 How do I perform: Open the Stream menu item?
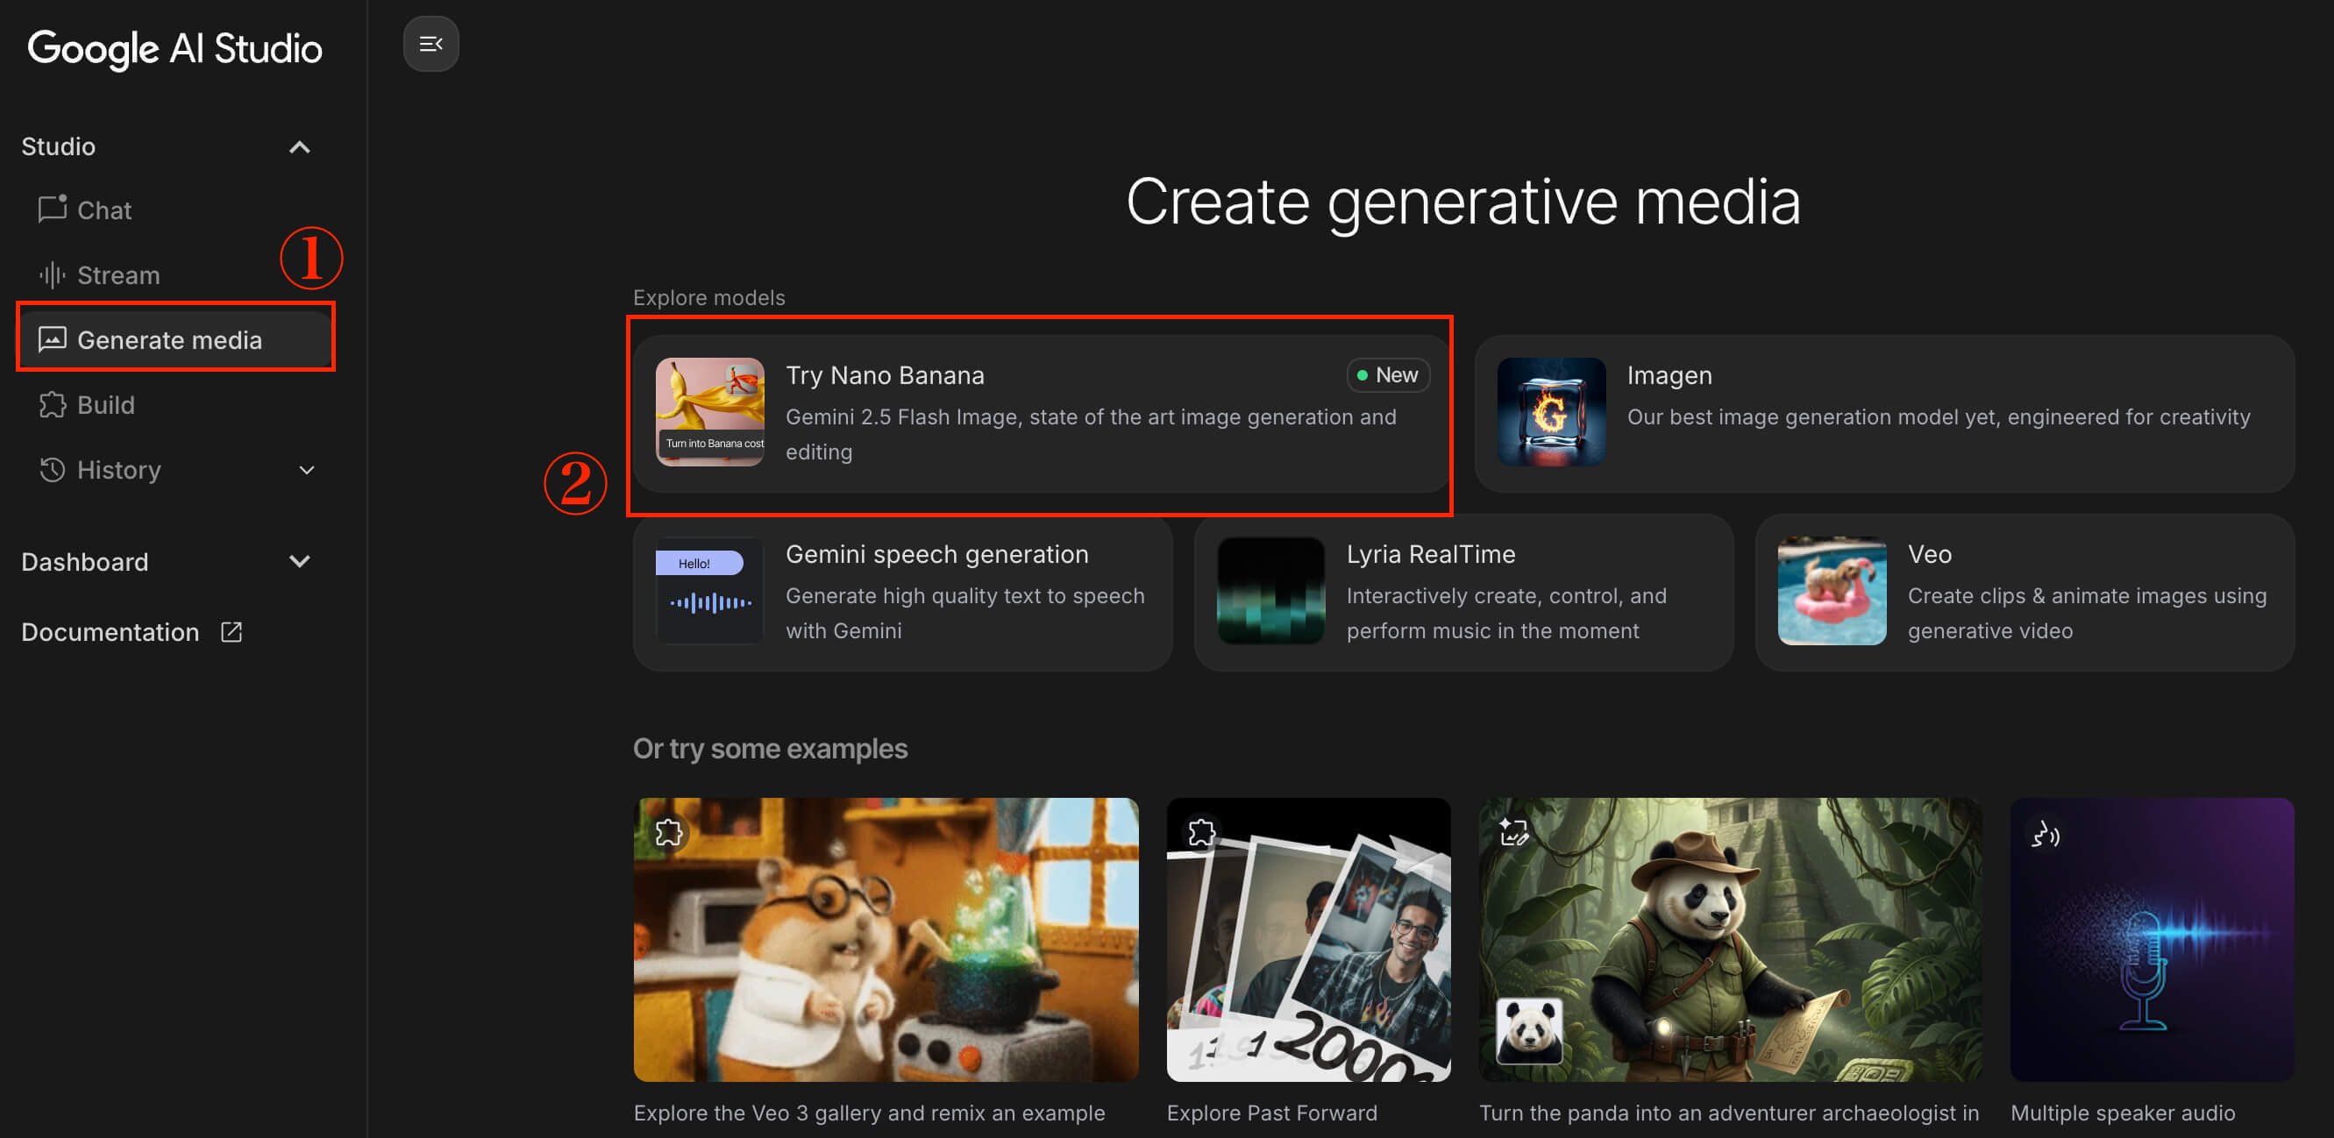(117, 274)
